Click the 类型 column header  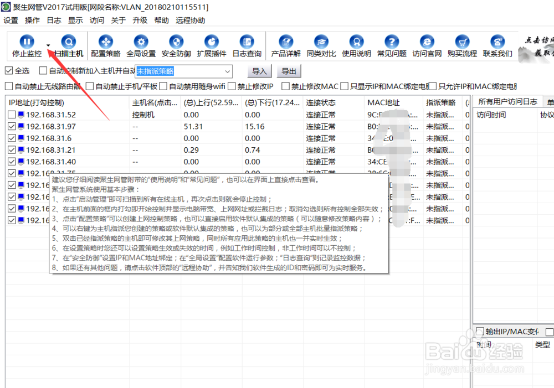pos(543,345)
